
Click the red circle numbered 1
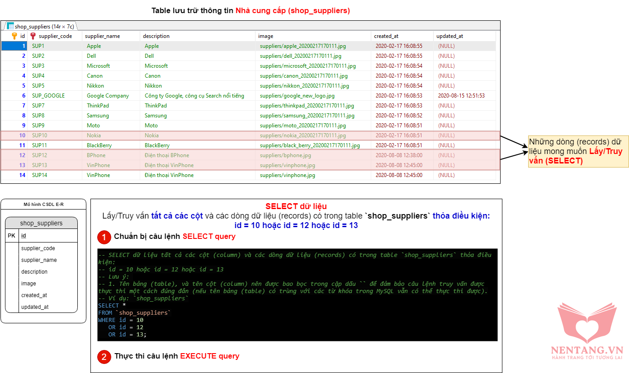pyautogui.click(x=104, y=237)
